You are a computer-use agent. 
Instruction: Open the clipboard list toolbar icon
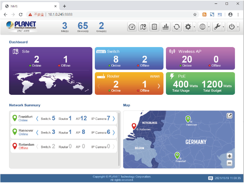tap(154, 27)
